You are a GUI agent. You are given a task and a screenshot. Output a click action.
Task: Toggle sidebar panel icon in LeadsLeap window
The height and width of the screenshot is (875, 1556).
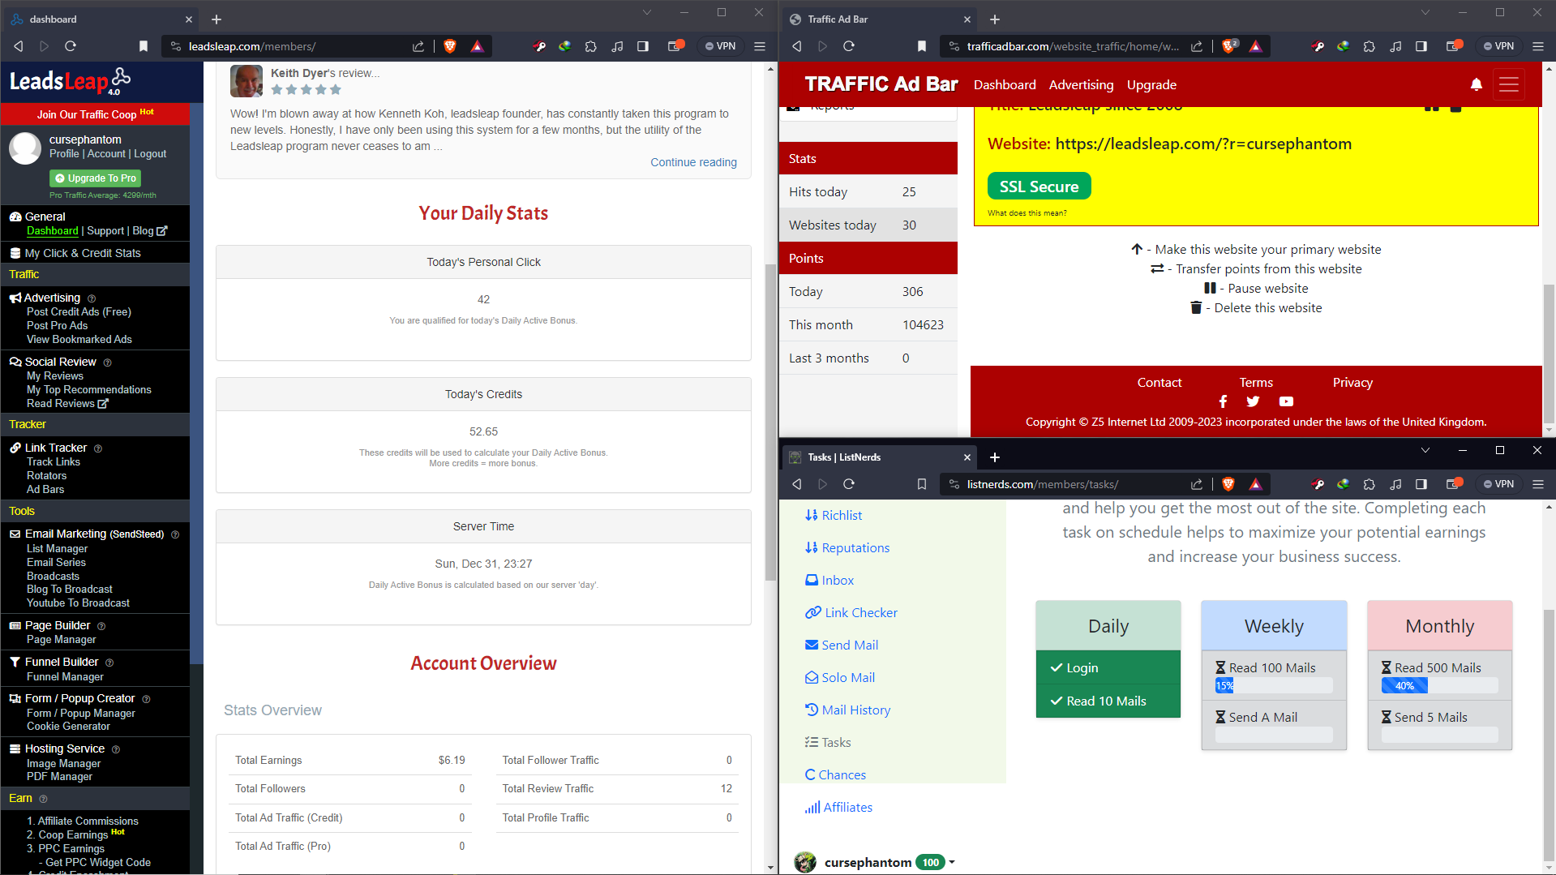pos(643,46)
